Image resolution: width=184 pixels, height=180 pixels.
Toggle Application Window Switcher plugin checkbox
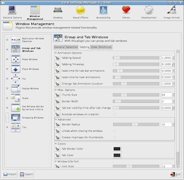pos(7,40)
